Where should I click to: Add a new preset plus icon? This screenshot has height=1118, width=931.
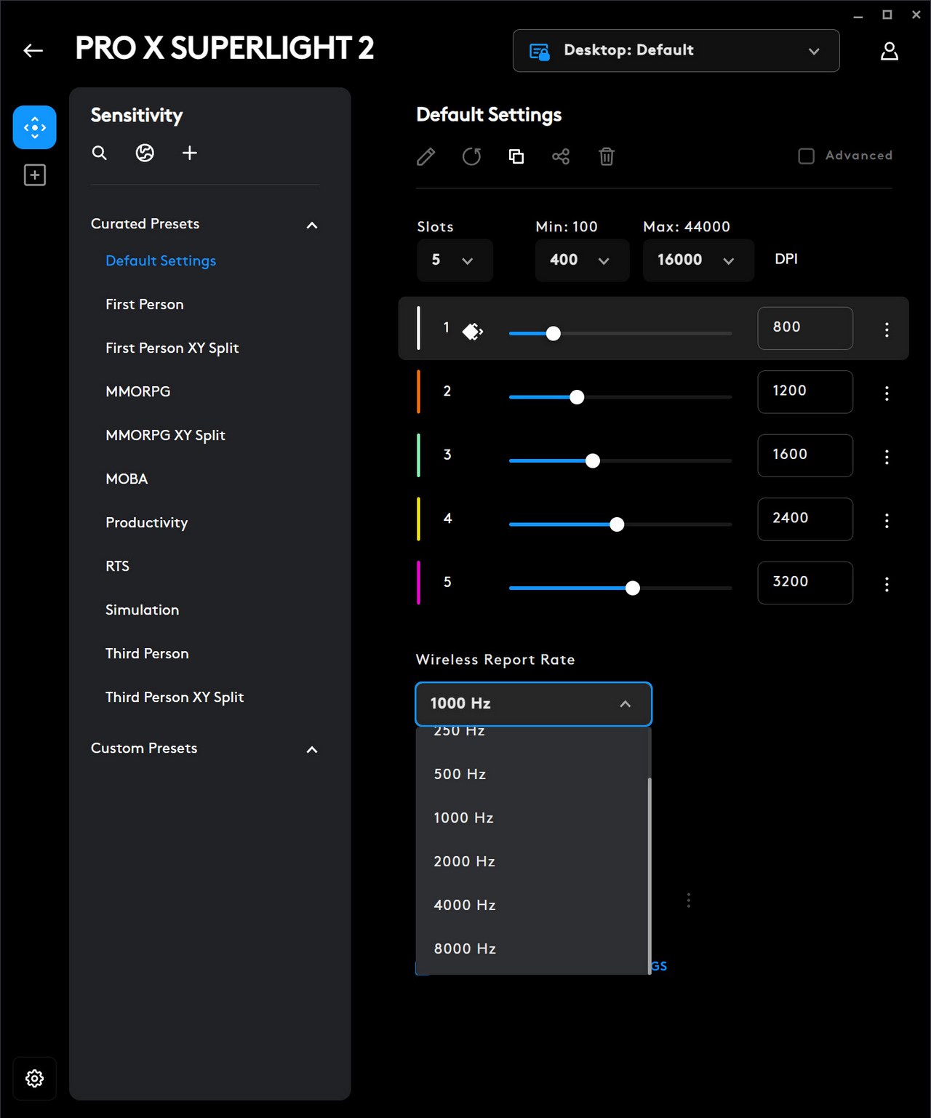(190, 153)
